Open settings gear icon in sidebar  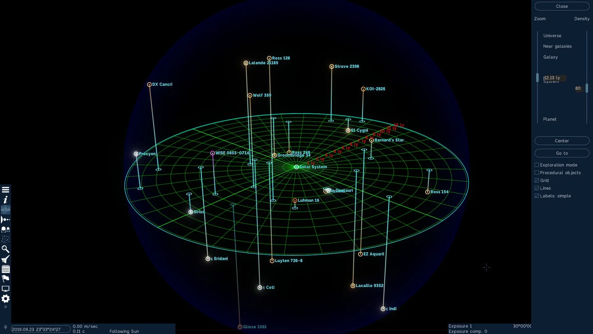click(6, 298)
